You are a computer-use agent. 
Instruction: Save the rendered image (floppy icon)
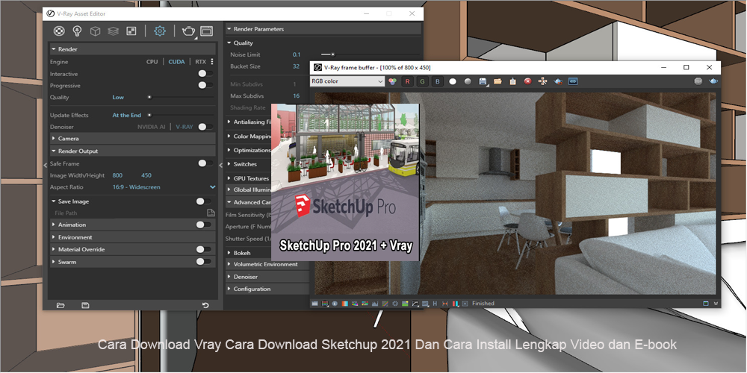tap(483, 81)
